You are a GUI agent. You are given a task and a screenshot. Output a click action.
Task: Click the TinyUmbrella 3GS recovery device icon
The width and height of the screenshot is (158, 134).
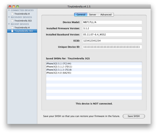[12, 21]
